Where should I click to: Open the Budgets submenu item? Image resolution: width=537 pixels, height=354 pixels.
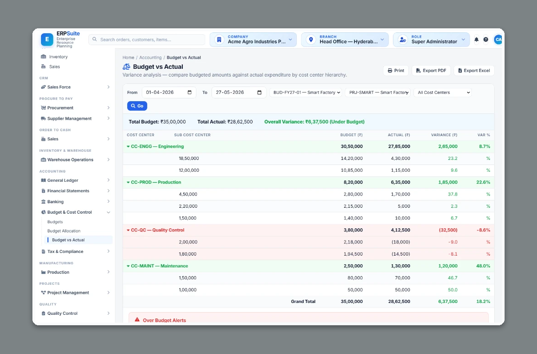point(55,222)
